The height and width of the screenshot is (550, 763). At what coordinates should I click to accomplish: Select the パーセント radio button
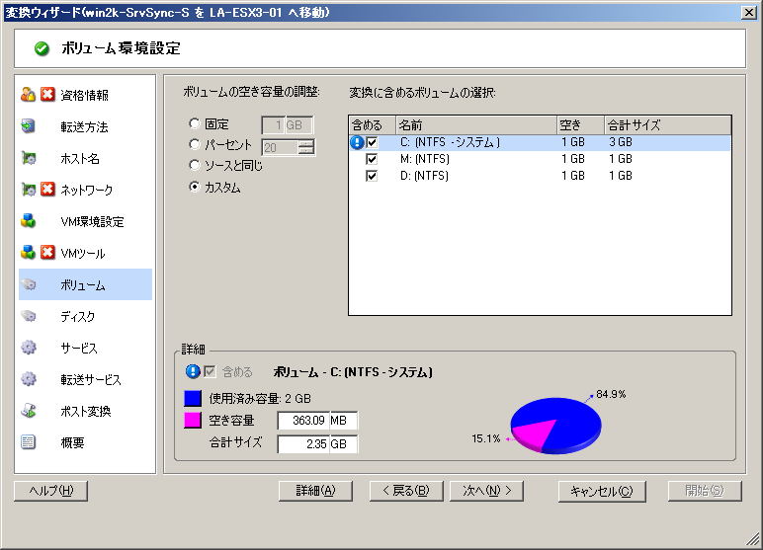(x=195, y=144)
